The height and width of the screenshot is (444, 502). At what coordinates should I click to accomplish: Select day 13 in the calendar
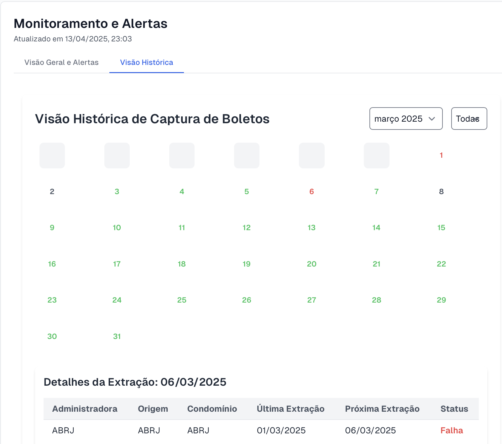pos(311,228)
